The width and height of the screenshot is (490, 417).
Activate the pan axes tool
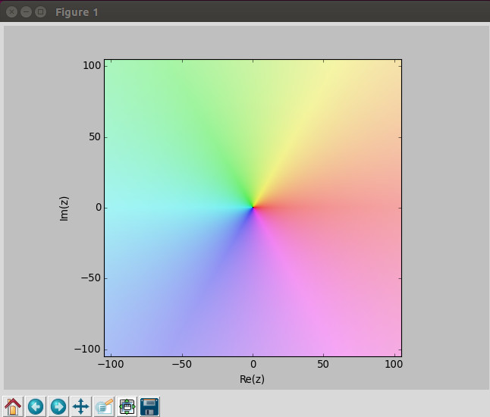pyautogui.click(x=81, y=406)
